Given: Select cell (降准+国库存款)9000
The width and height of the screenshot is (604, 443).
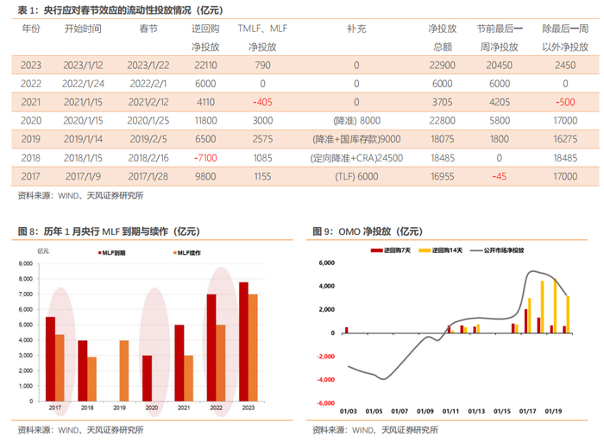Looking at the screenshot, I should (356, 139).
